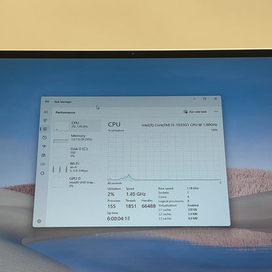272x272 pixels.
Task: Click the Virtualization Enabled value
Action: 193,205
